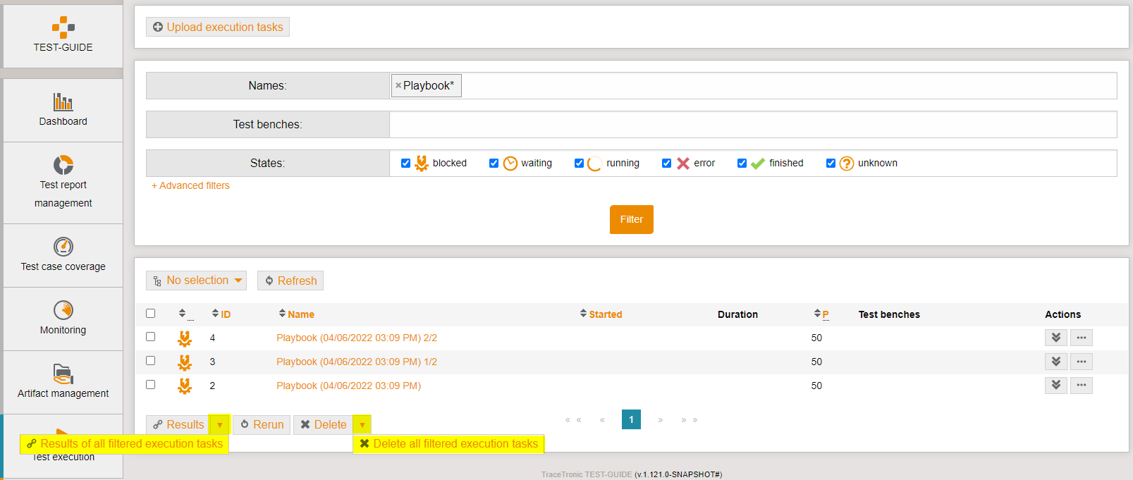The height and width of the screenshot is (480, 1133).
Task: Click the Results button
Action: pos(178,424)
